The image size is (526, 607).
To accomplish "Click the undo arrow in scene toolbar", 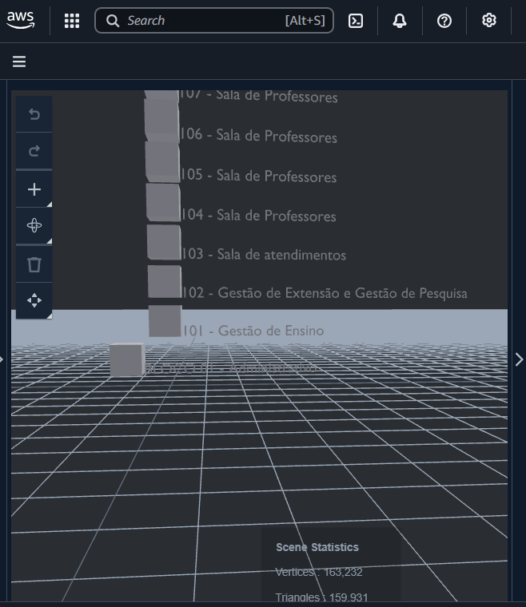I will 34,114.
